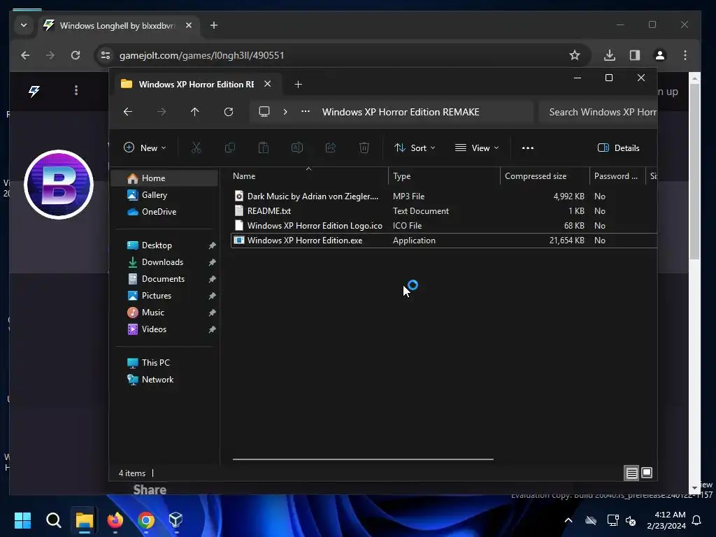Click the Share icon in Explorer toolbar
716x537 pixels.
[331, 148]
